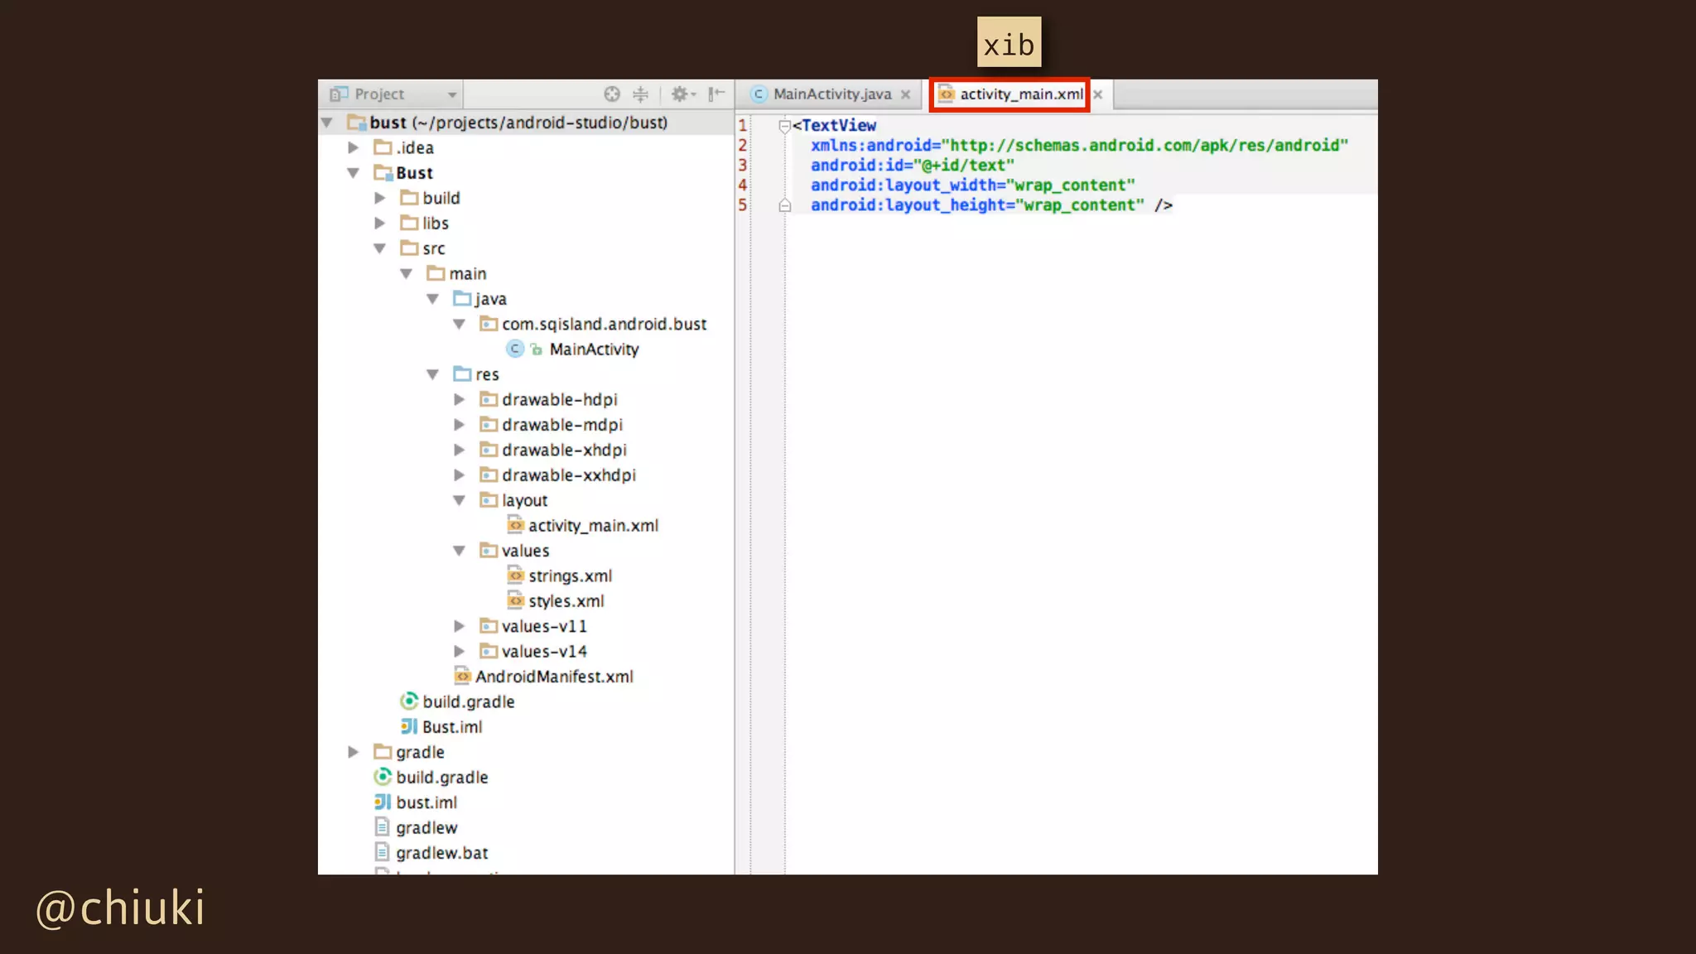The height and width of the screenshot is (954, 1696).
Task: Click the hide Project panel icon
Action: pos(716,94)
